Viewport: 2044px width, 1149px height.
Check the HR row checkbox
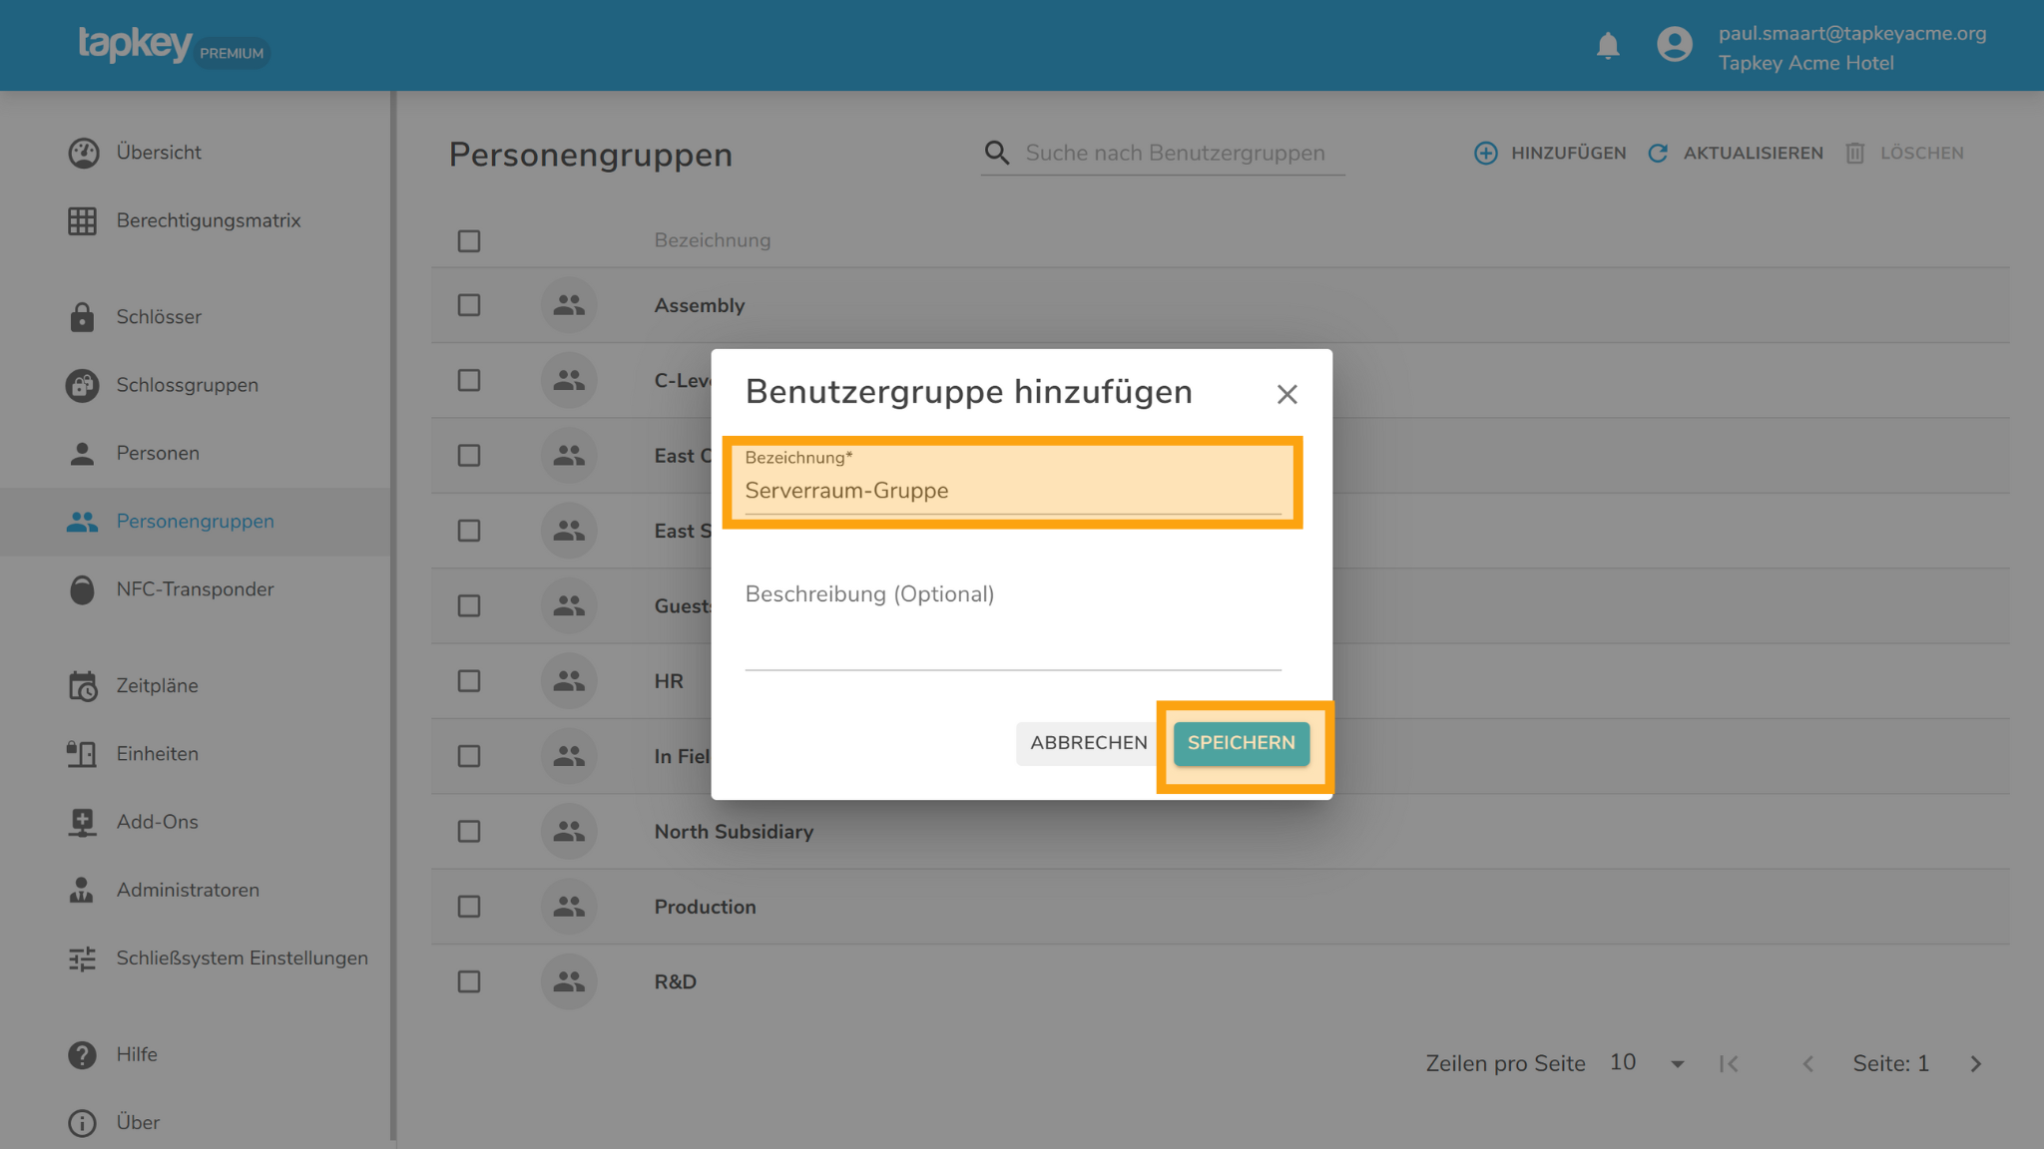click(469, 681)
